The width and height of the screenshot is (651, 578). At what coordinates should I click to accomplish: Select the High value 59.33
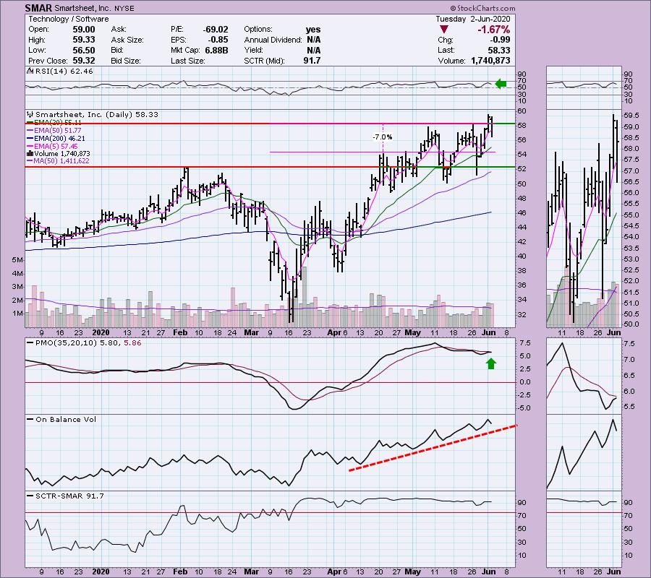pos(84,40)
